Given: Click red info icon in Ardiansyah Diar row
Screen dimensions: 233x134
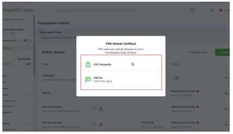Looking at the screenshot, I should pos(198,122).
